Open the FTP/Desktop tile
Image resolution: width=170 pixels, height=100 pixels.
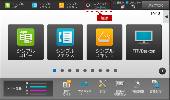[x=144, y=42]
